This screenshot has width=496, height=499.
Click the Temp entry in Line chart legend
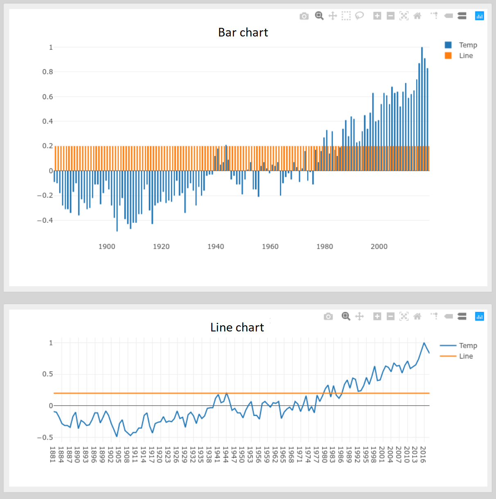coord(467,346)
